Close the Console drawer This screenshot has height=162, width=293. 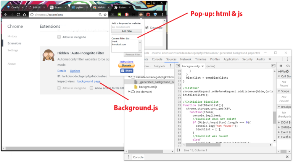tap(287, 157)
